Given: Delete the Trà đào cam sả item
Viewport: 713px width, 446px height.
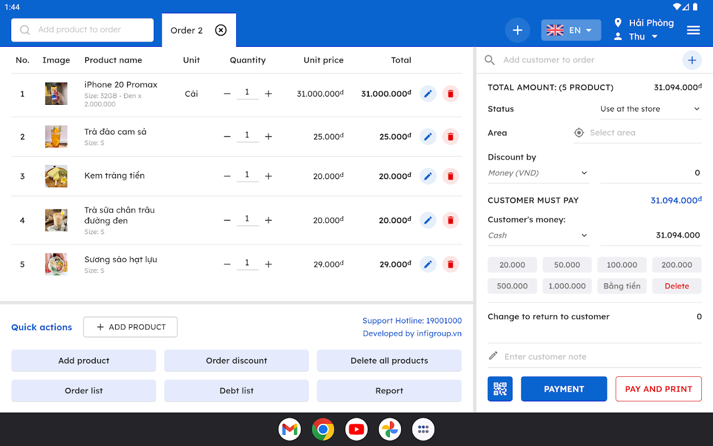Looking at the screenshot, I should (451, 137).
